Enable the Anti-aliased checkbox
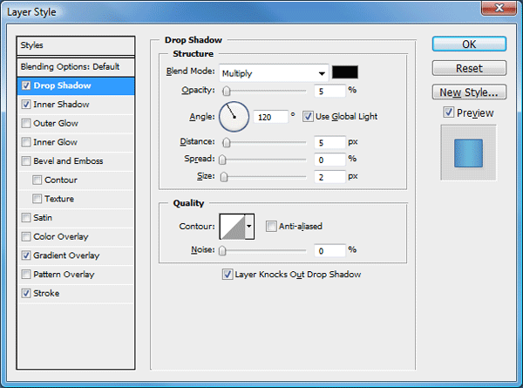The width and height of the screenshot is (523, 388). tap(271, 226)
